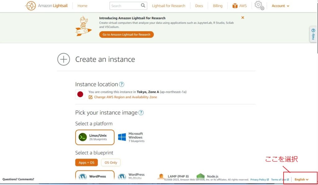This screenshot has height=185, width=318.
Task: Select the Linux/Unix platform
Action: (95, 138)
